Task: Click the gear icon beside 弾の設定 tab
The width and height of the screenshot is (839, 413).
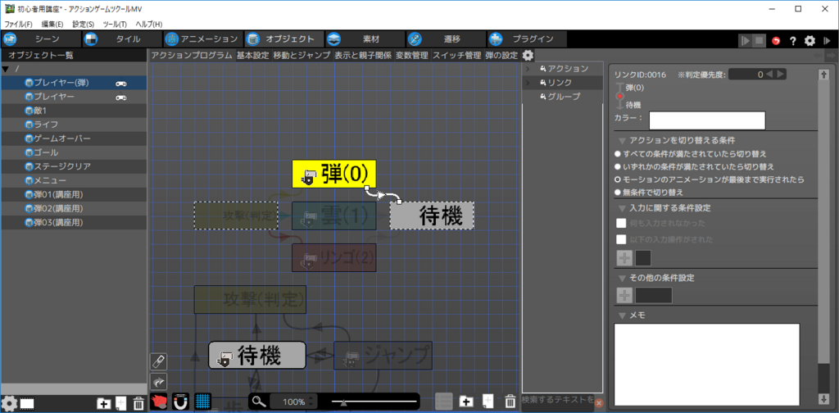Action: (528, 55)
